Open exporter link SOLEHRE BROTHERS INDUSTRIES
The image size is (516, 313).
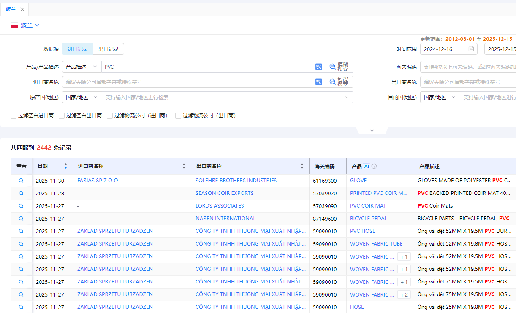coord(236,180)
